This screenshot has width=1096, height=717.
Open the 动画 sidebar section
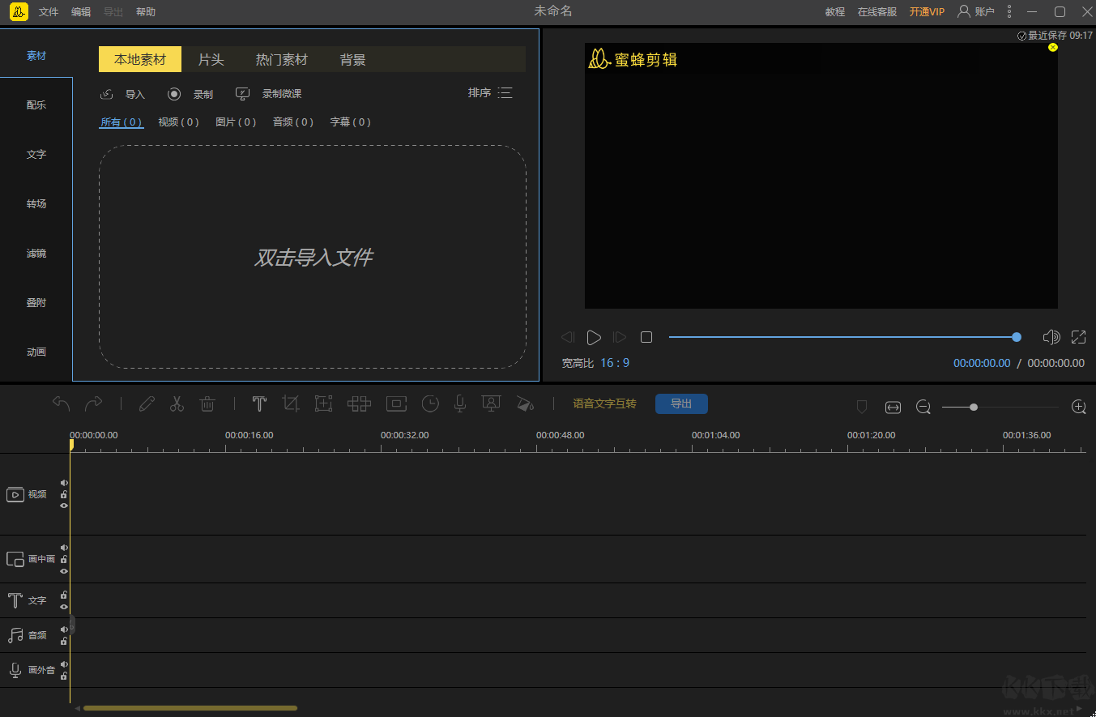36,352
